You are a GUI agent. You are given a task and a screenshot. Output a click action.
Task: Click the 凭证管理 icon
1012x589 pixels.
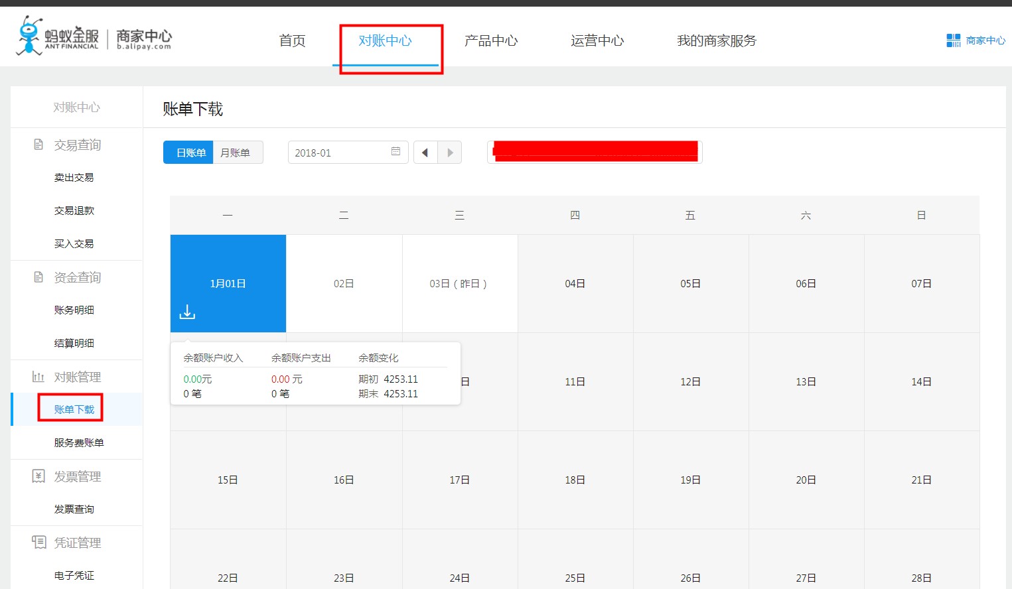click(x=39, y=543)
